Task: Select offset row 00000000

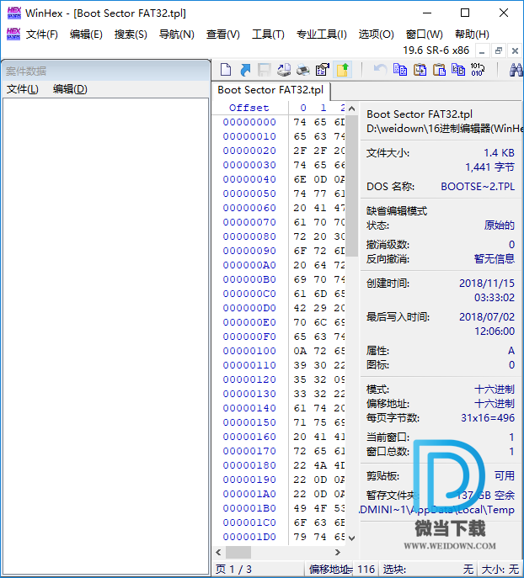Action: 249,122
